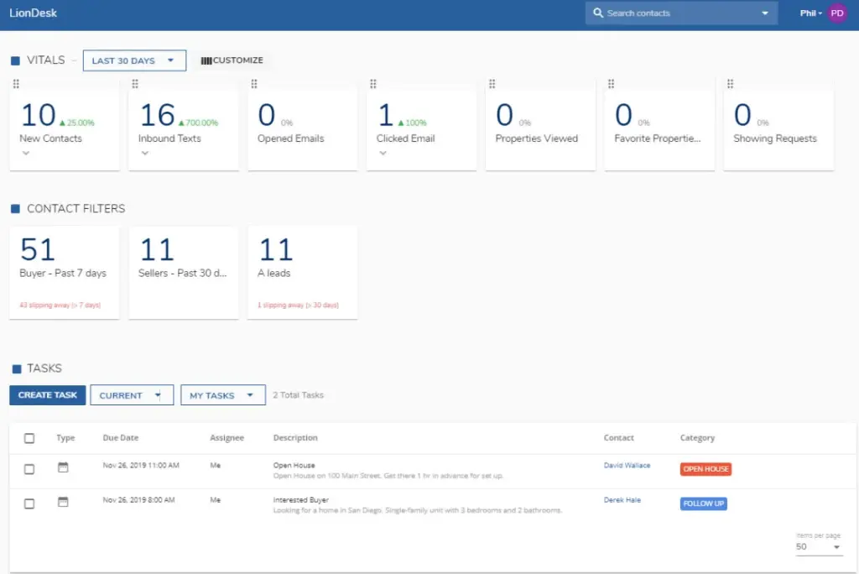This screenshot has width=859, height=574.
Task: Open the My Tasks filter dropdown
Action: coord(222,395)
